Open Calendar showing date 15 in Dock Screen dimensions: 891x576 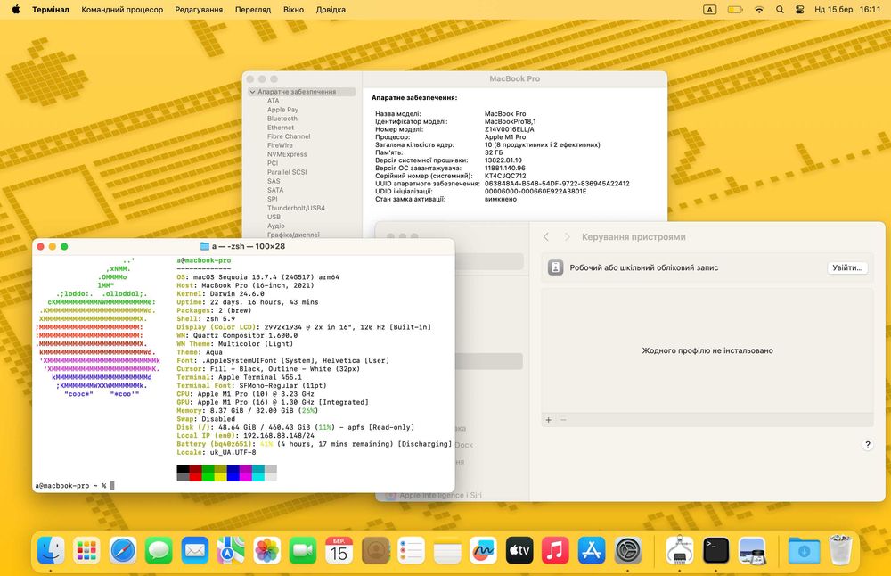[339, 550]
